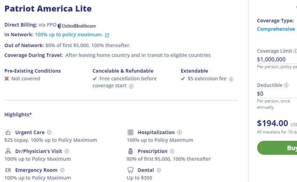Click info icon next to Urgent Care
The image size is (297, 182).
point(49,132)
